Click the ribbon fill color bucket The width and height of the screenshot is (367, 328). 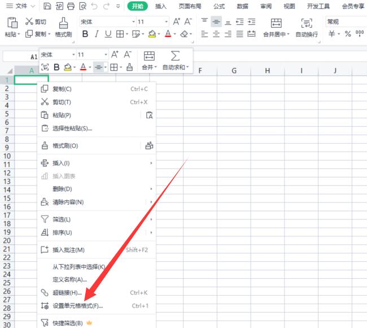(152, 34)
